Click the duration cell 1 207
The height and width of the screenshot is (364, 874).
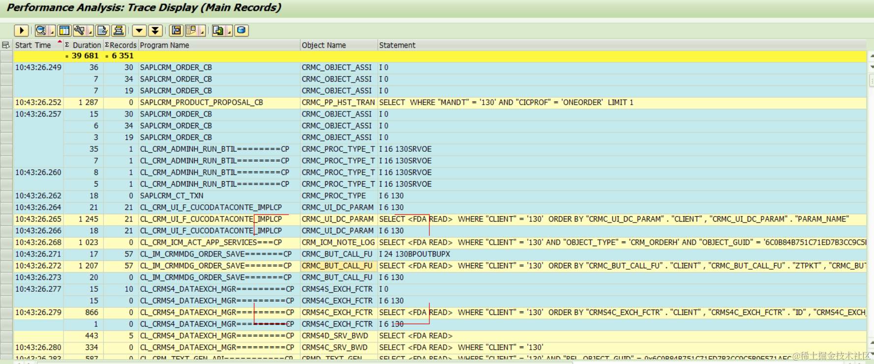[83, 266]
